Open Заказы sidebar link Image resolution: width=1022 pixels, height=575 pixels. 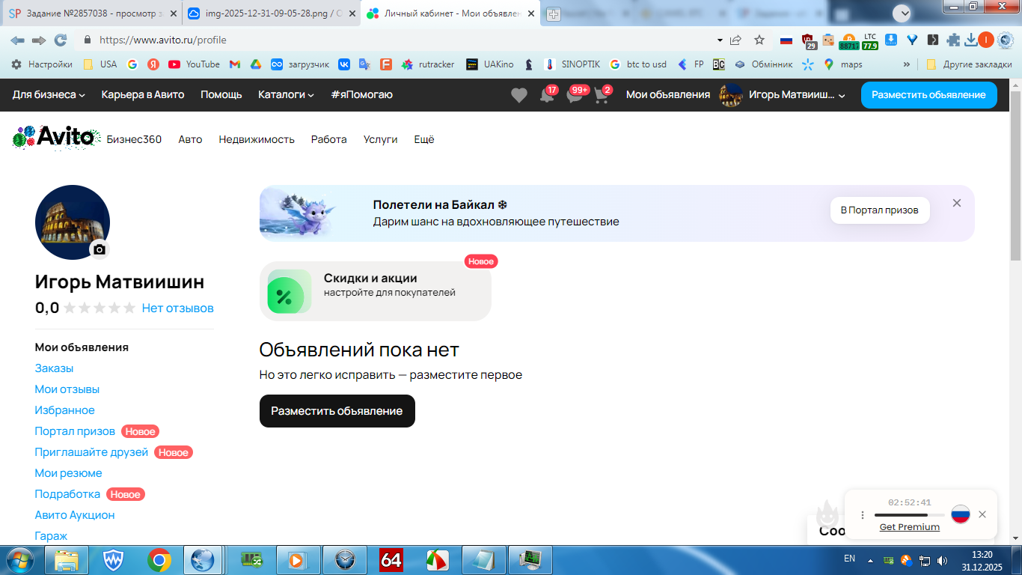(x=54, y=368)
